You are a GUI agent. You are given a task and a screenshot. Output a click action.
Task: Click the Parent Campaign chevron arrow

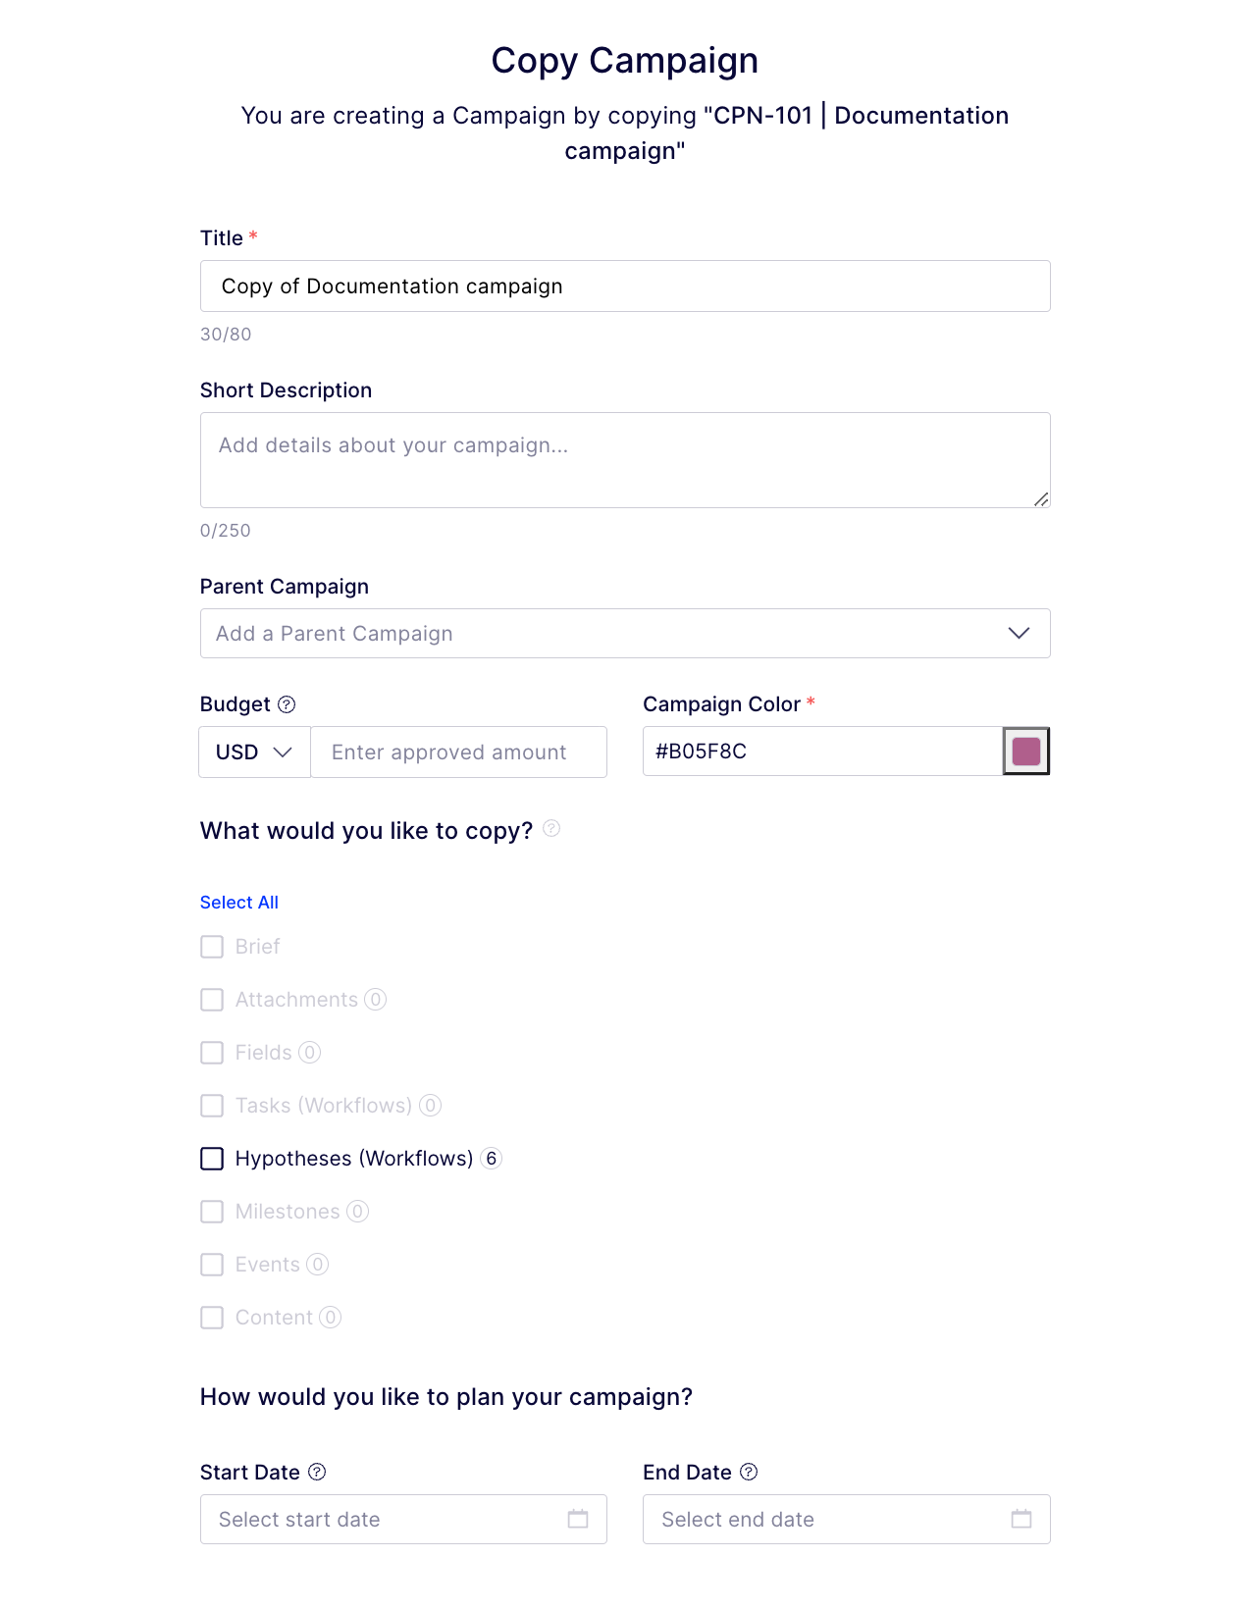click(x=1019, y=634)
